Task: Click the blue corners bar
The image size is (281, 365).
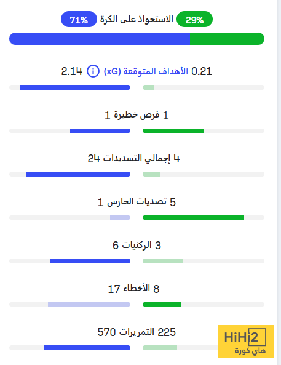Action: pyautogui.click(x=90, y=261)
